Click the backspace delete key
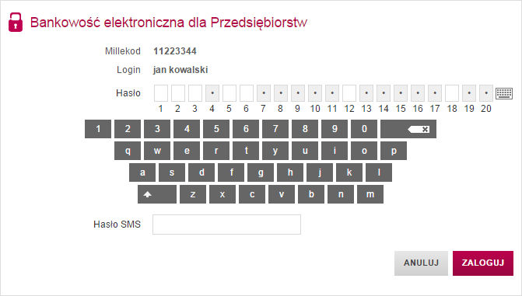The height and width of the screenshot is (296, 522). (408, 129)
